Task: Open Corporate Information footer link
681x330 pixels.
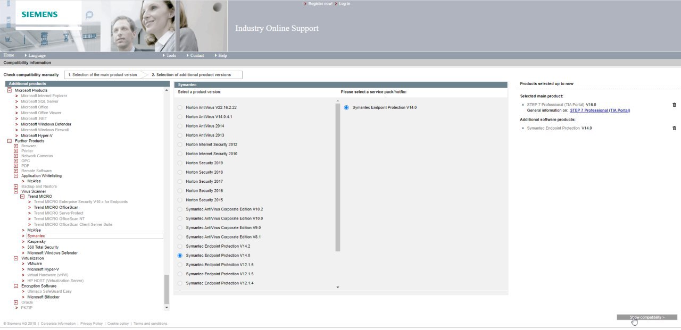Action: click(58, 323)
